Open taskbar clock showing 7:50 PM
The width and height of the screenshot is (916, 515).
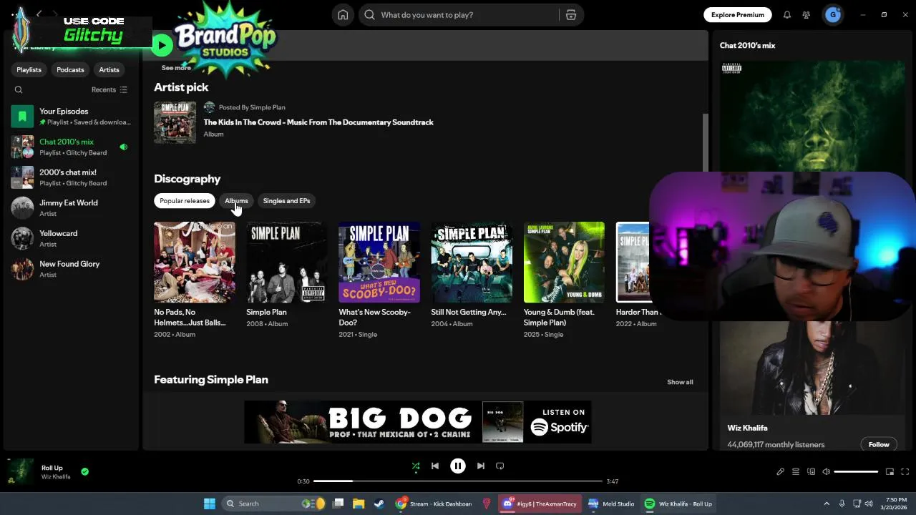(x=895, y=504)
